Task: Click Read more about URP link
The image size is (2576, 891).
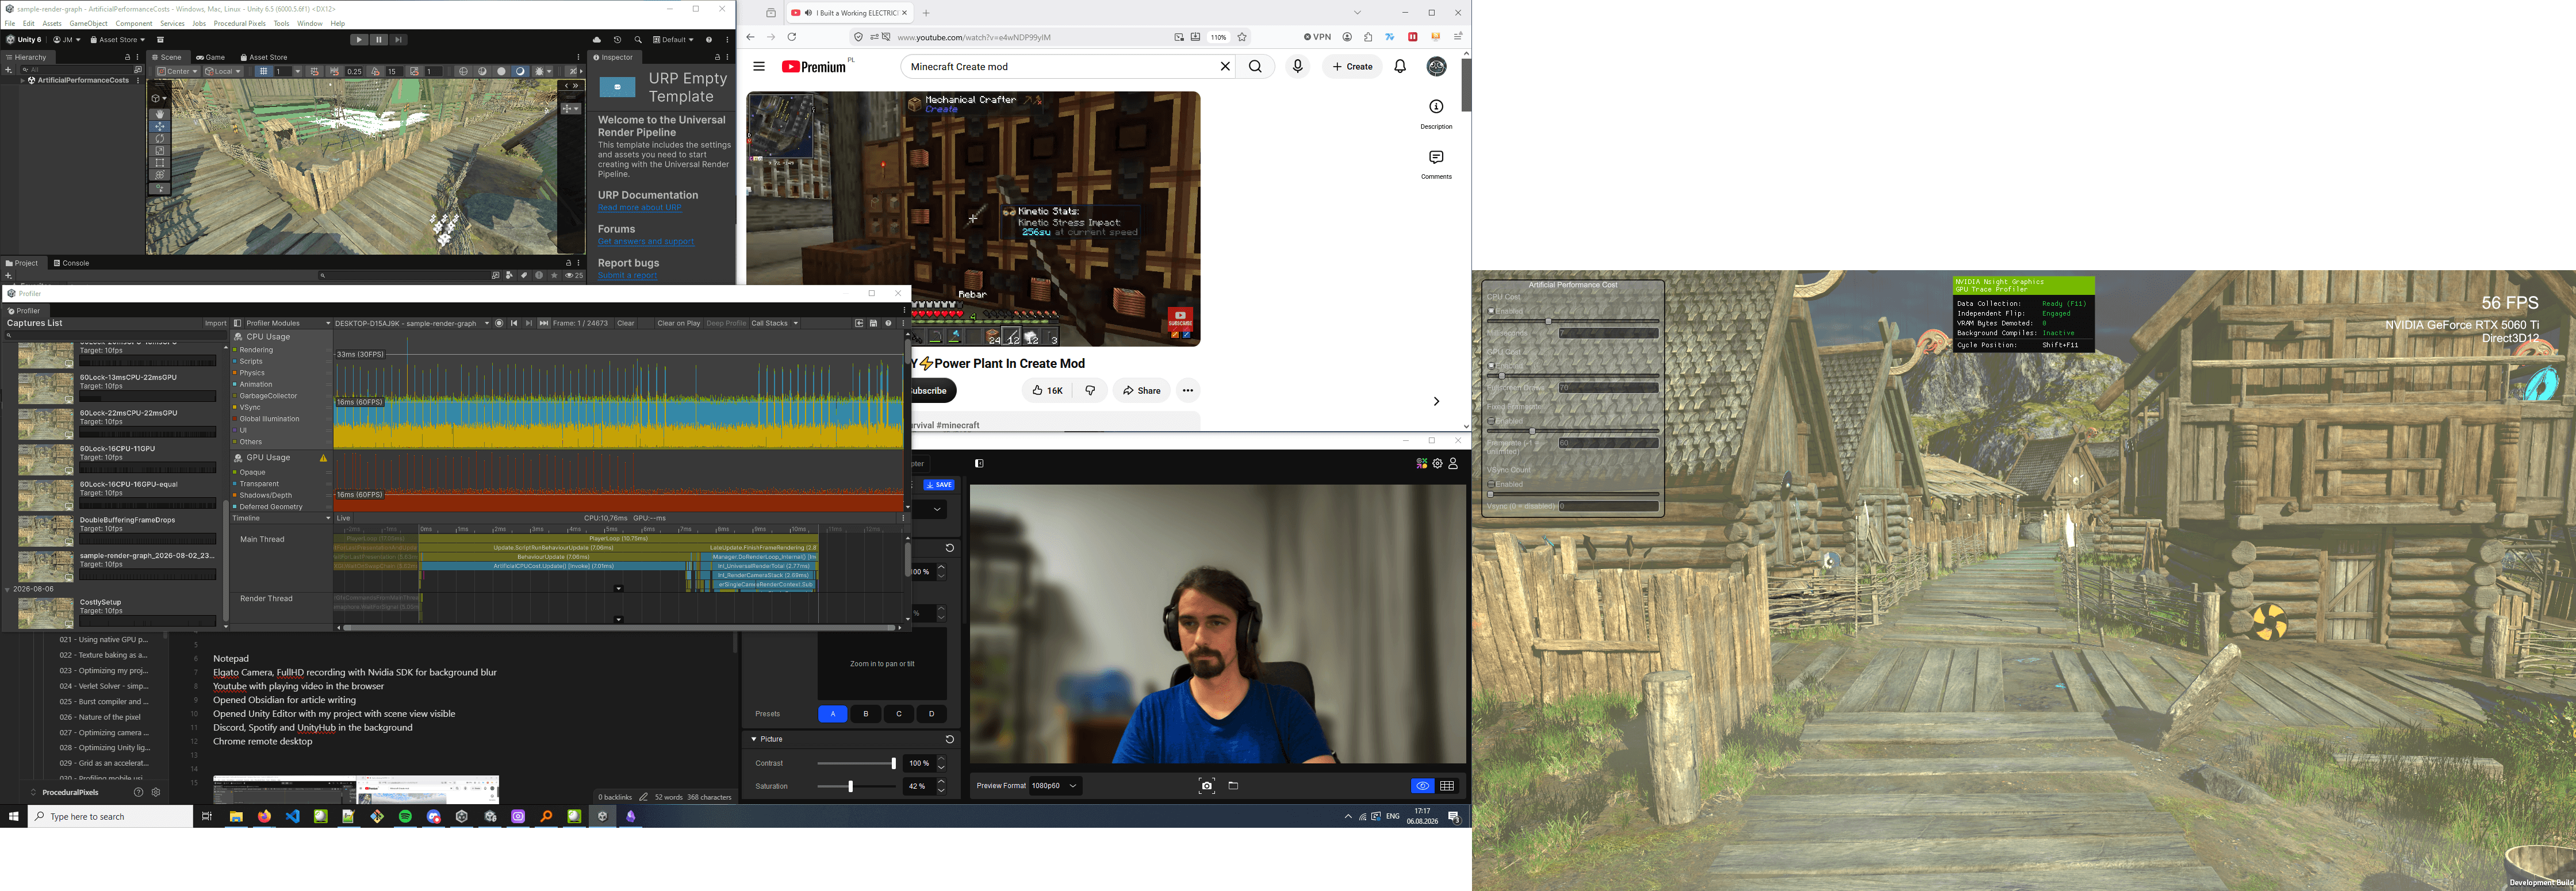Action: click(x=639, y=208)
